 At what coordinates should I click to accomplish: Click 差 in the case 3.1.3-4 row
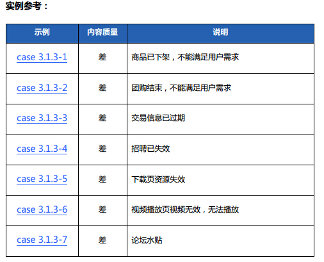(x=102, y=149)
